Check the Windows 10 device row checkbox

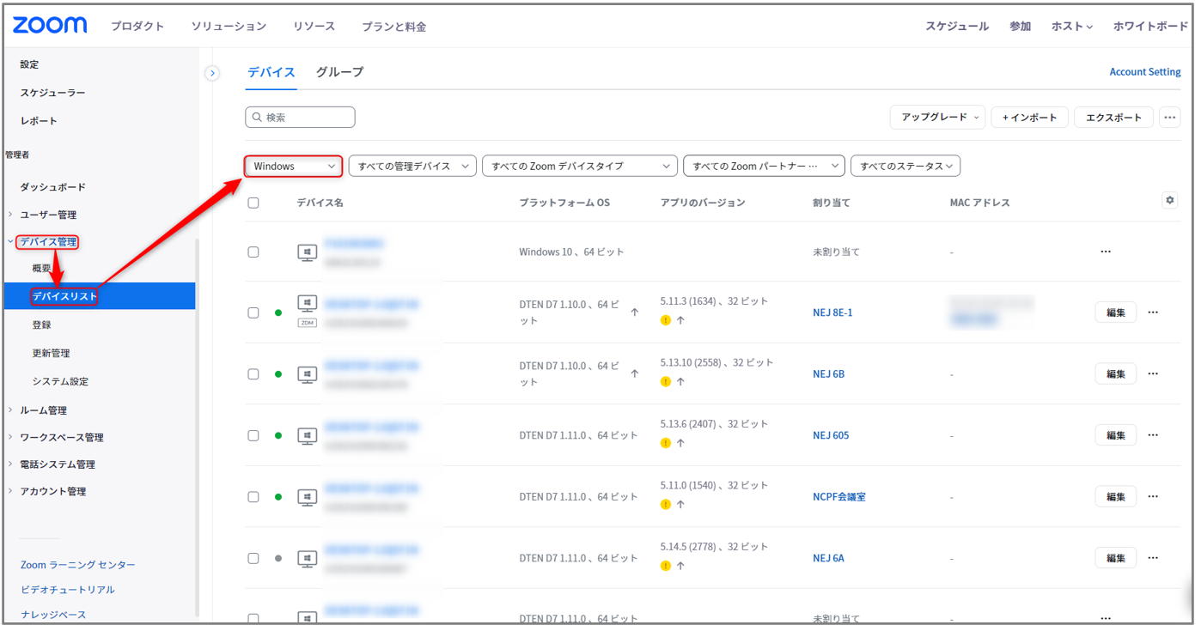tap(253, 252)
